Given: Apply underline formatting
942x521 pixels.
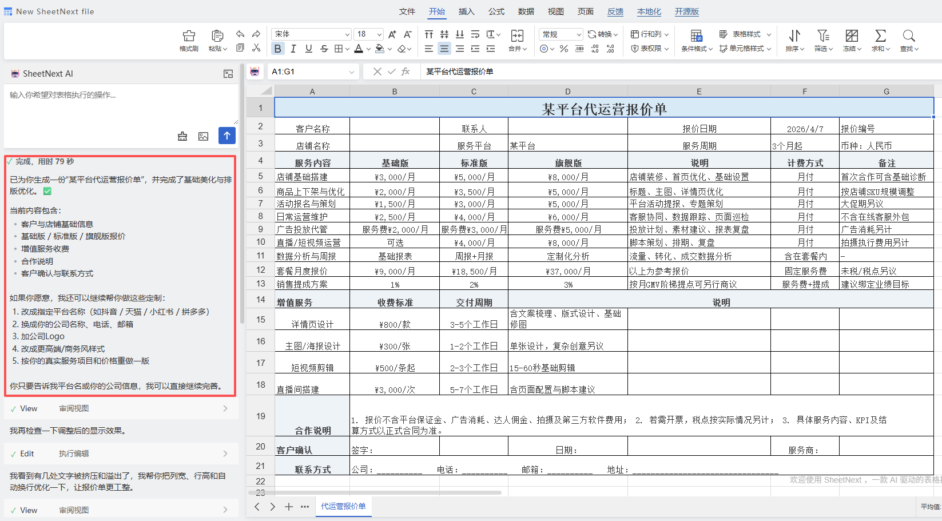Looking at the screenshot, I should [308, 49].
